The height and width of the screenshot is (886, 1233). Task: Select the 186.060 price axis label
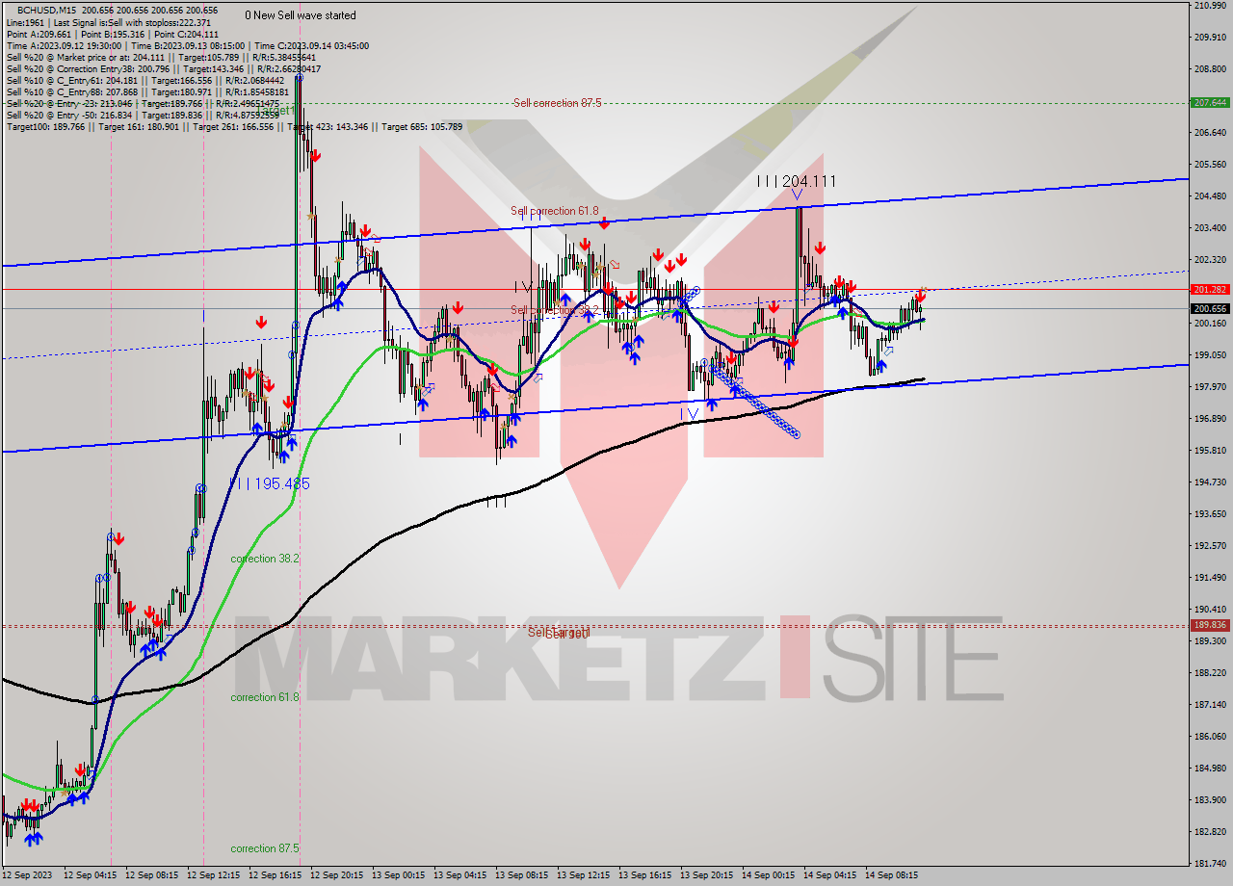1210,737
